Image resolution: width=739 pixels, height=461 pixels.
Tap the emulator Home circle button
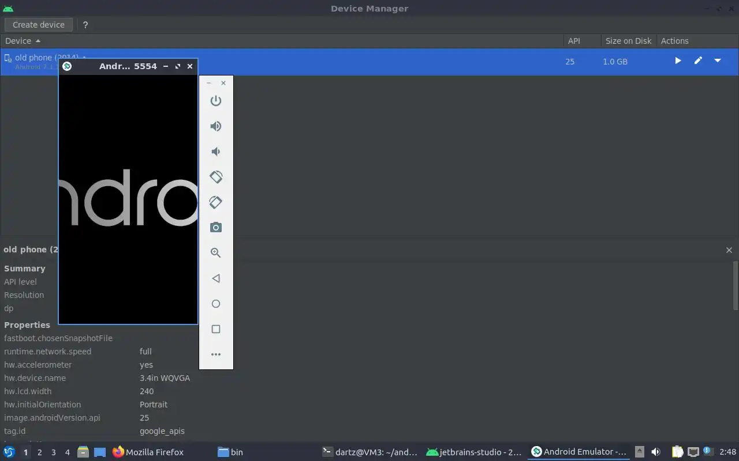pos(216,304)
